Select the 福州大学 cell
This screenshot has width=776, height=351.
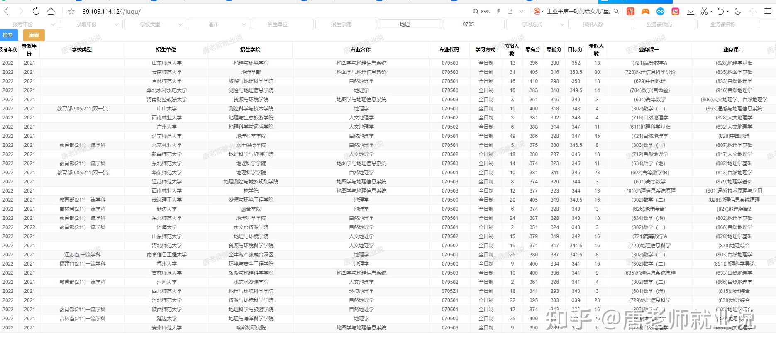click(x=166, y=264)
